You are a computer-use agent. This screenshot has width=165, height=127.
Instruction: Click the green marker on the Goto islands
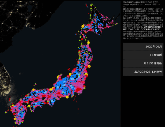click(6, 112)
